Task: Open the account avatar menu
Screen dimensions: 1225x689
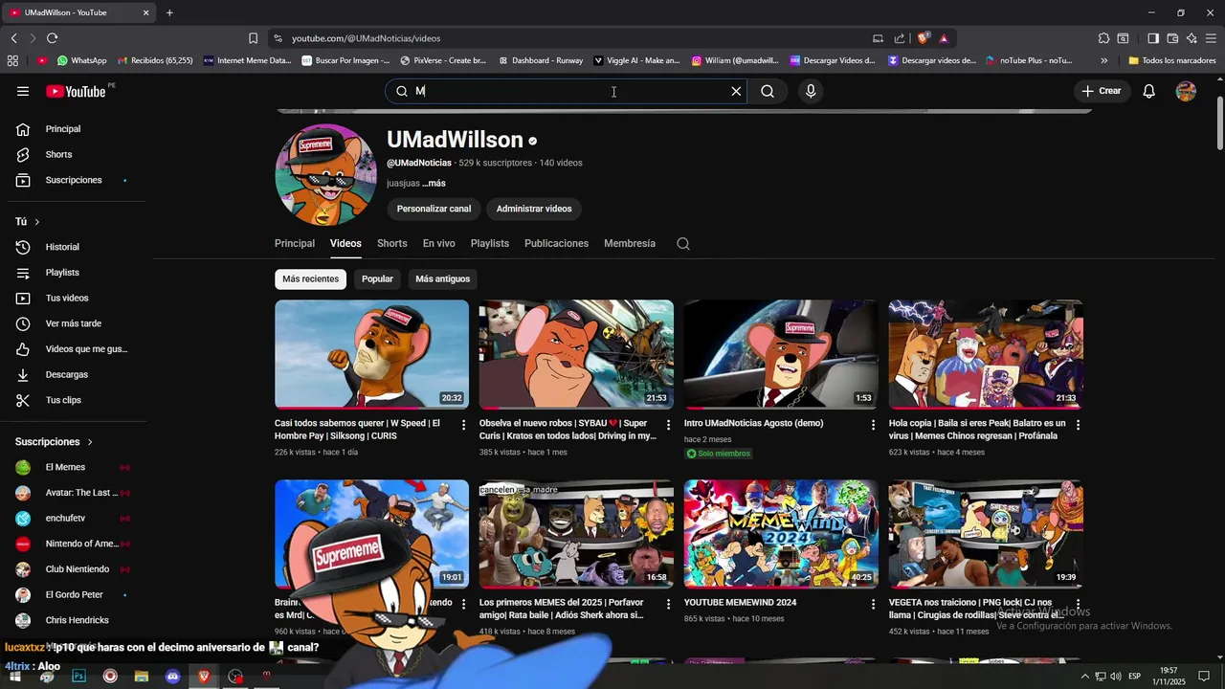Action: (1186, 91)
